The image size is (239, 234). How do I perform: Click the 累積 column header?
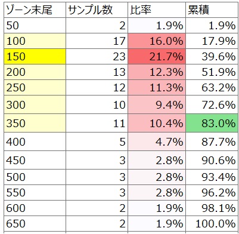point(212,10)
